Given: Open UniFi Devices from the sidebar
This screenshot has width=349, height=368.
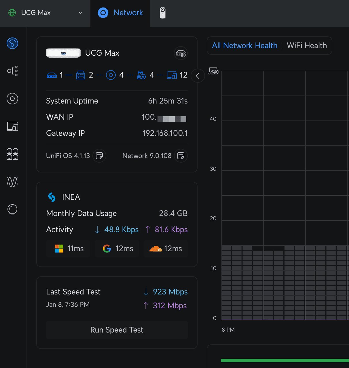Looking at the screenshot, I should [x=12, y=99].
